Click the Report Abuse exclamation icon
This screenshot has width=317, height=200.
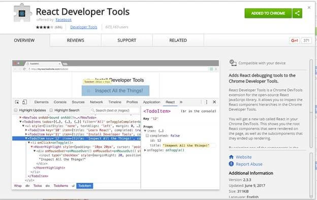coord(231,164)
